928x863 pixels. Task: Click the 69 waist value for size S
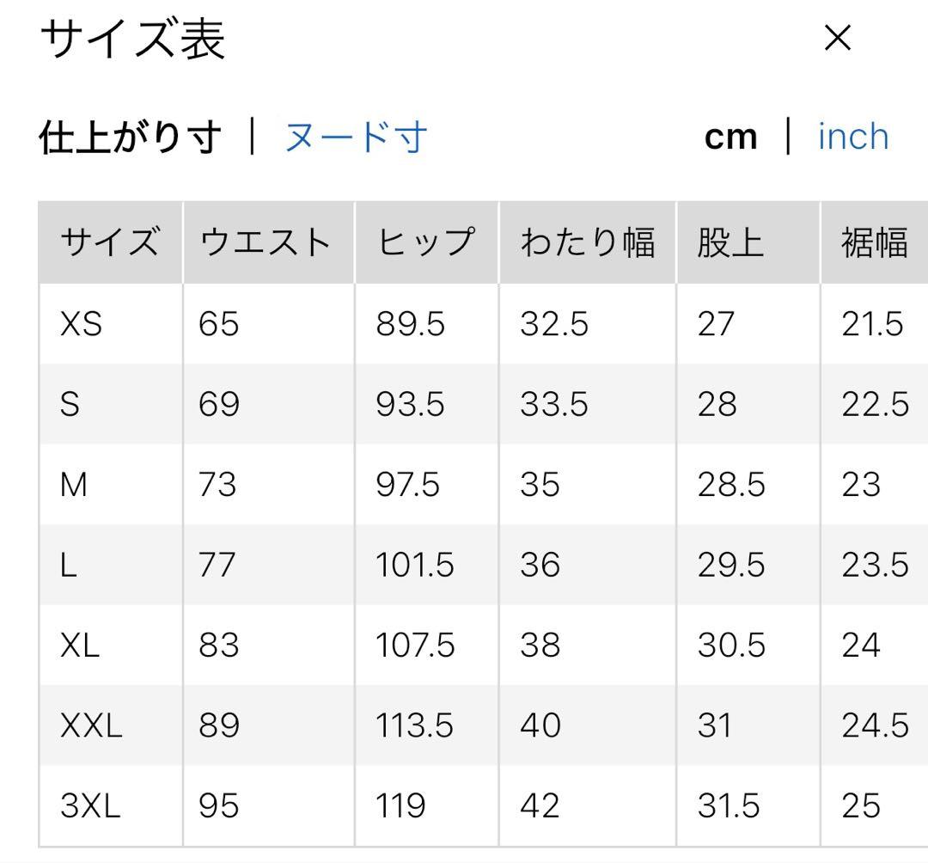click(218, 404)
